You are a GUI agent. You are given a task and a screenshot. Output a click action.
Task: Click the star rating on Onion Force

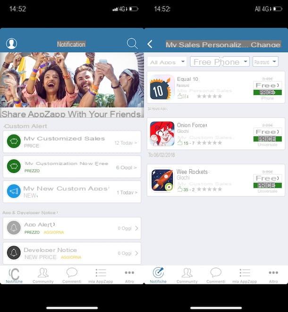pyautogui.click(x=209, y=143)
